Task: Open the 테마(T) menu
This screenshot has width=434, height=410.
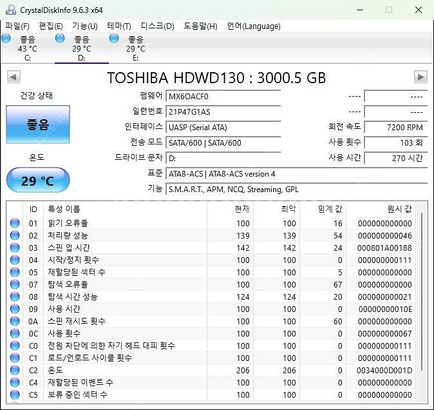Action: [x=119, y=26]
